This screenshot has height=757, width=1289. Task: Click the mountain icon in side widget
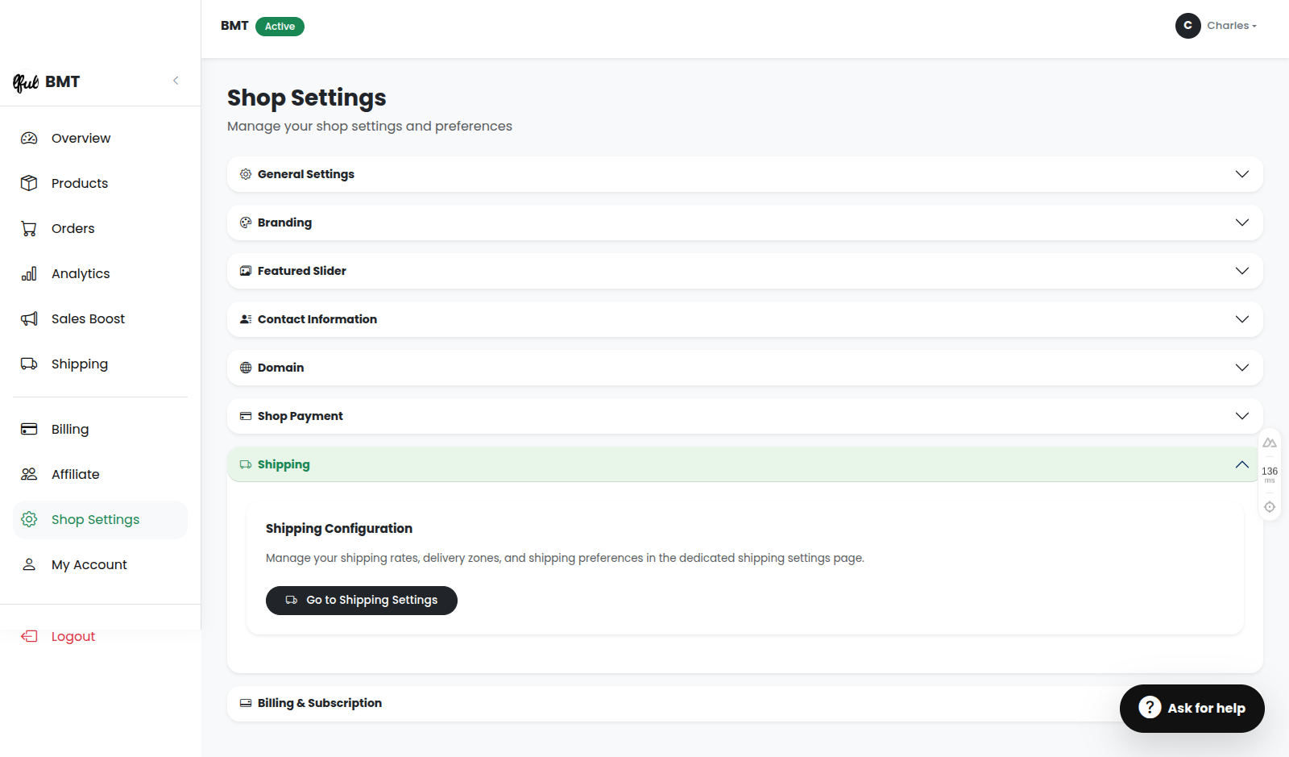[1270, 443]
